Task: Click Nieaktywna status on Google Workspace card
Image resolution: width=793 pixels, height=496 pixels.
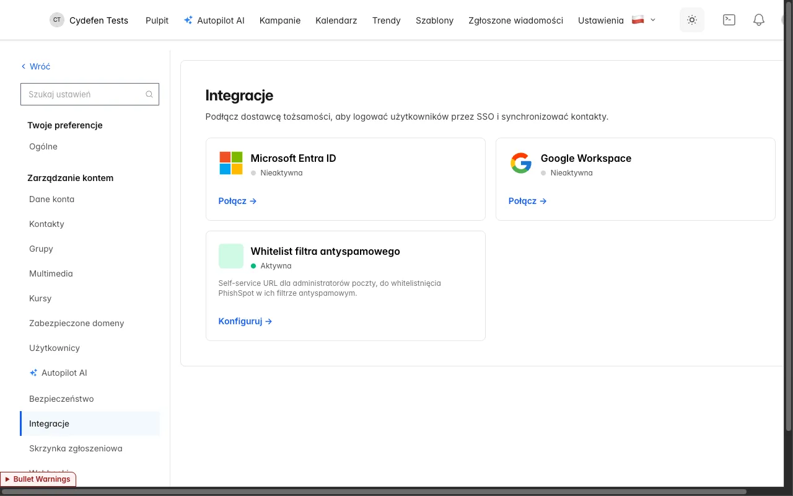Action: coord(571,173)
